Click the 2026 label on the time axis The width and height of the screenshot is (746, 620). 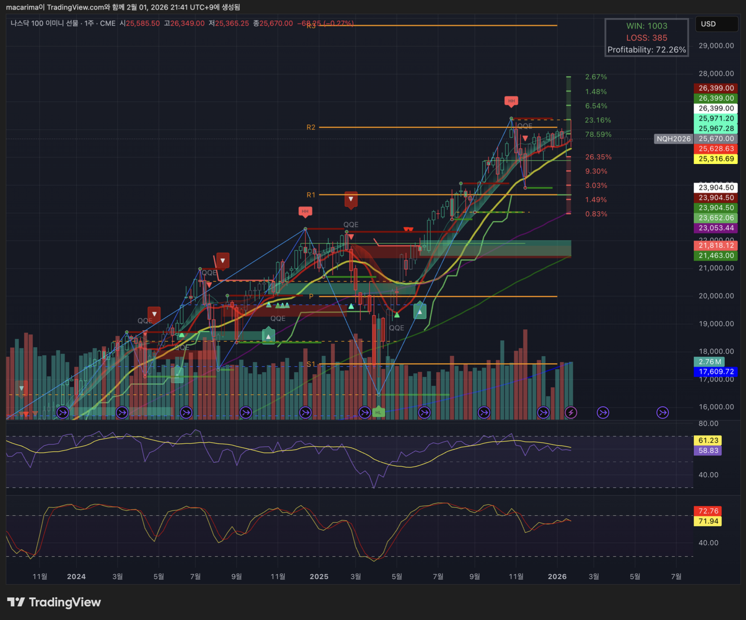click(x=557, y=576)
